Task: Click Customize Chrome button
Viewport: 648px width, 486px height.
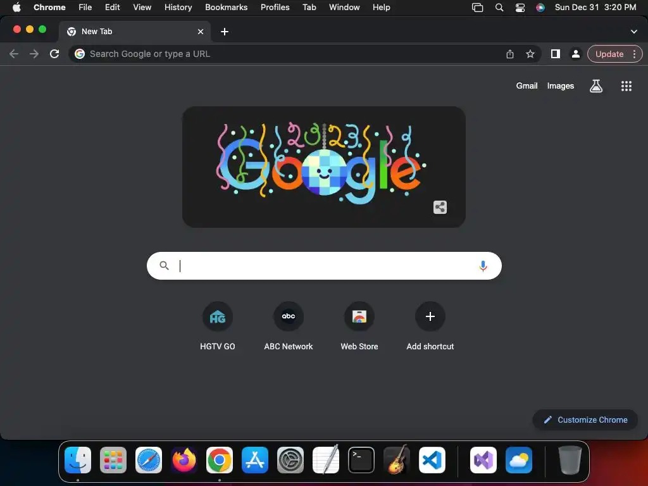Action: point(585,420)
